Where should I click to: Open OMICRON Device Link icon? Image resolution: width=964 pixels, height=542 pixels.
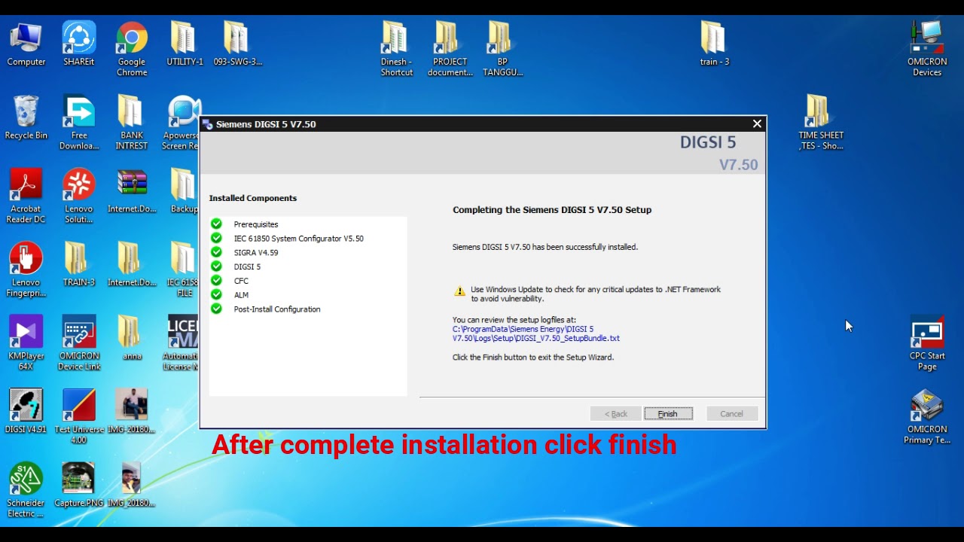tap(79, 344)
